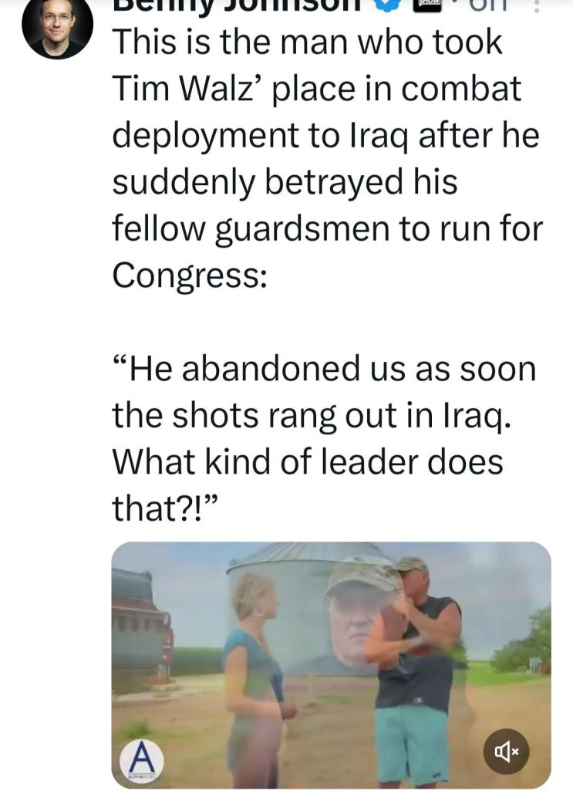Image resolution: width=573 pixels, height=790 pixels.
Task: Click the tweet's "6h" timestamp
Action: click(x=492, y=5)
